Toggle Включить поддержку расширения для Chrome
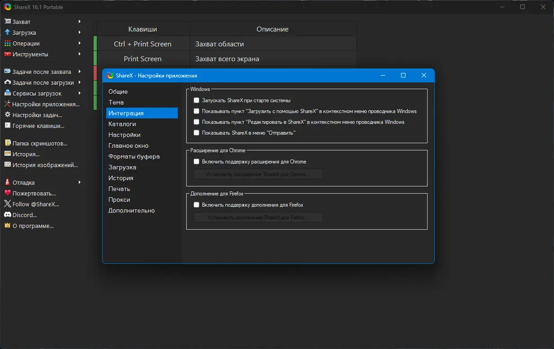Screen dimensions: 554x349 [x=196, y=162]
